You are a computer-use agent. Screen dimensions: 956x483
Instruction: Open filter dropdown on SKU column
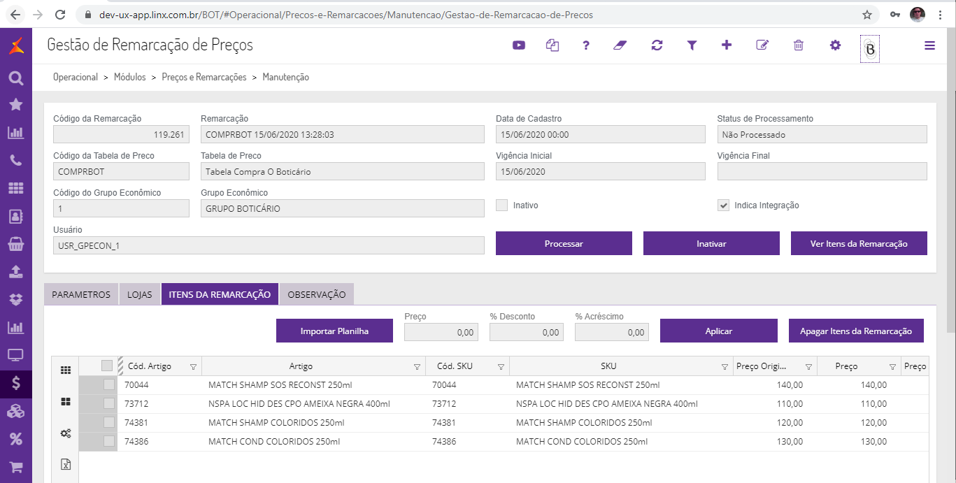click(x=725, y=367)
